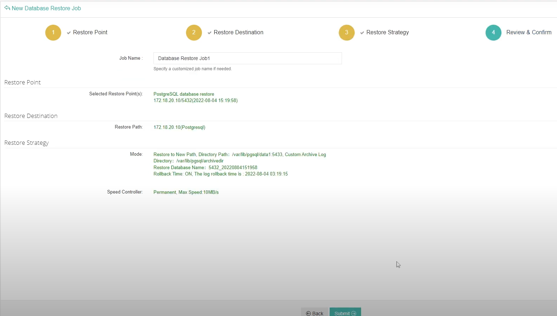Open the Restore Point wizard step label
Screen dimensions: 557x316
pos(90,32)
